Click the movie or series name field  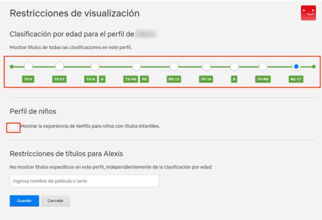(84, 181)
